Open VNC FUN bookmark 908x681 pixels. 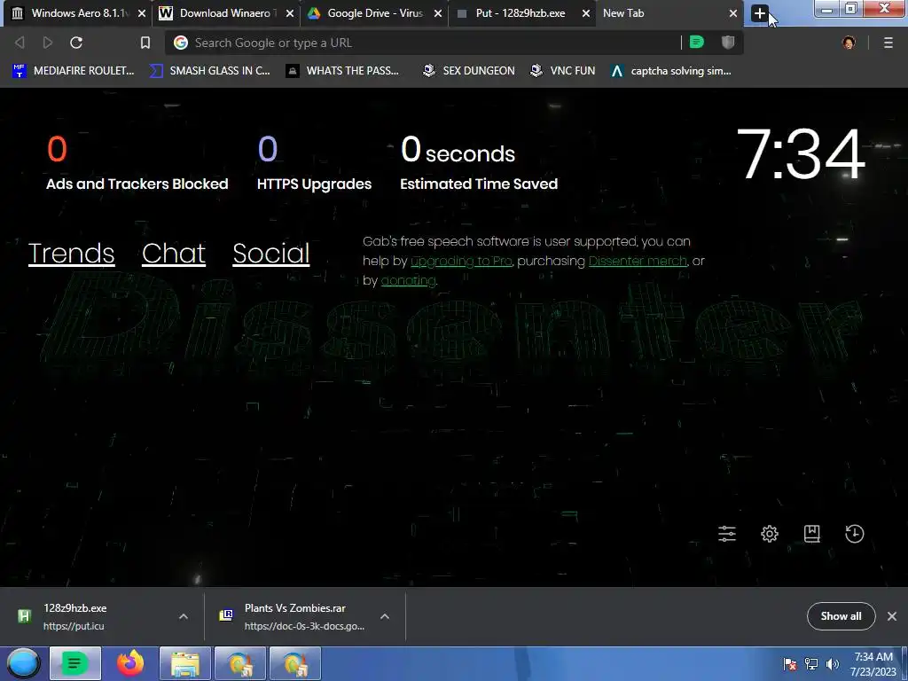[562, 71]
